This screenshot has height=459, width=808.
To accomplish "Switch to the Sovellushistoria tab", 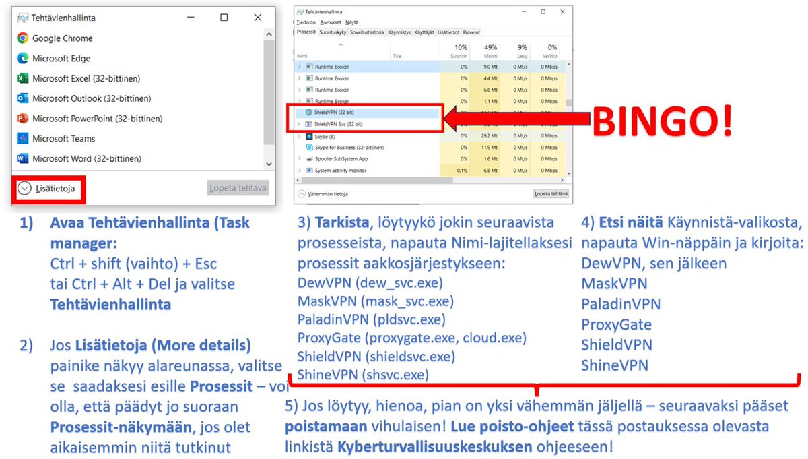I will tap(368, 32).
